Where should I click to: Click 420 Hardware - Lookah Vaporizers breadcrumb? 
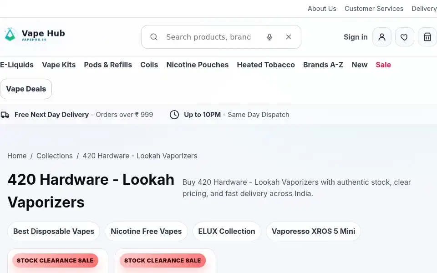coord(140,156)
